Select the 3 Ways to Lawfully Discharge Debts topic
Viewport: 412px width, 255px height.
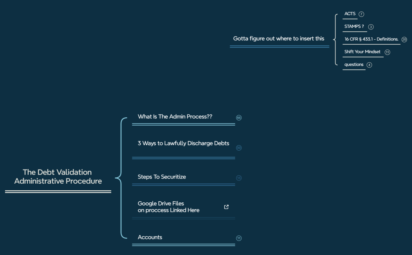[x=184, y=143]
